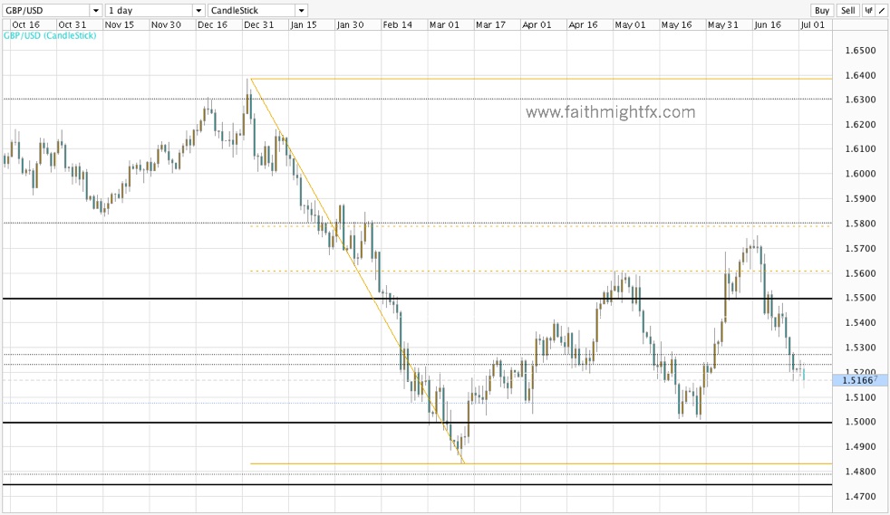Click the 1.5500 price axis label
Viewport: 890px width, 515px height.
point(860,298)
